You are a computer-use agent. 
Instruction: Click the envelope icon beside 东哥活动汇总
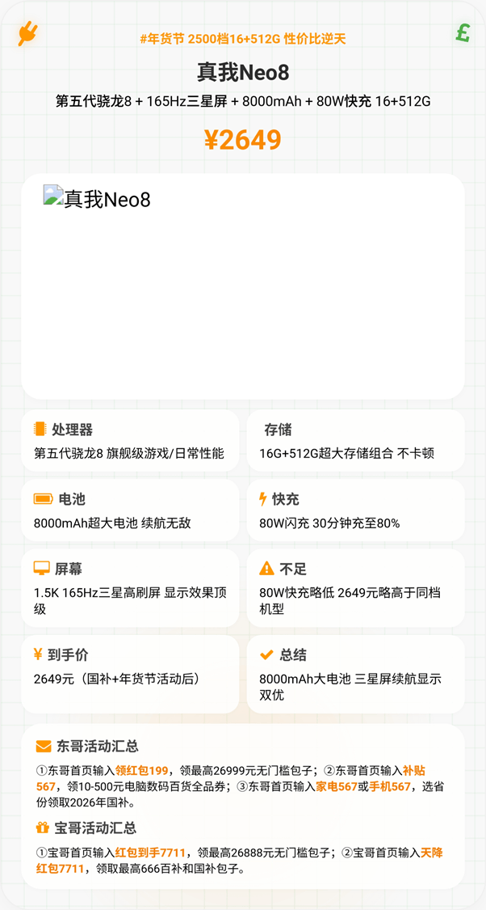point(44,746)
